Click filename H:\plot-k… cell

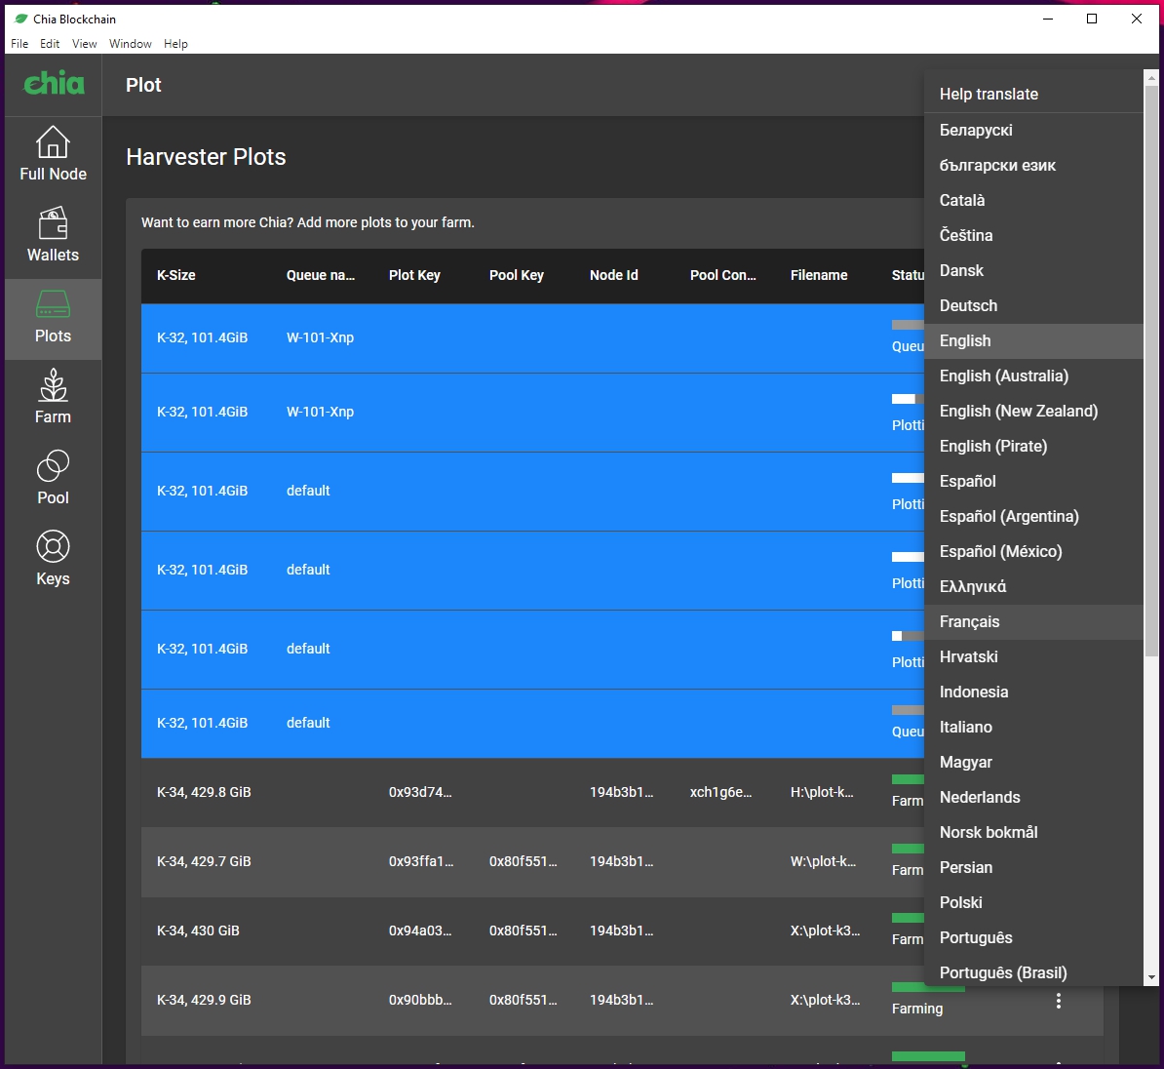pos(822,792)
